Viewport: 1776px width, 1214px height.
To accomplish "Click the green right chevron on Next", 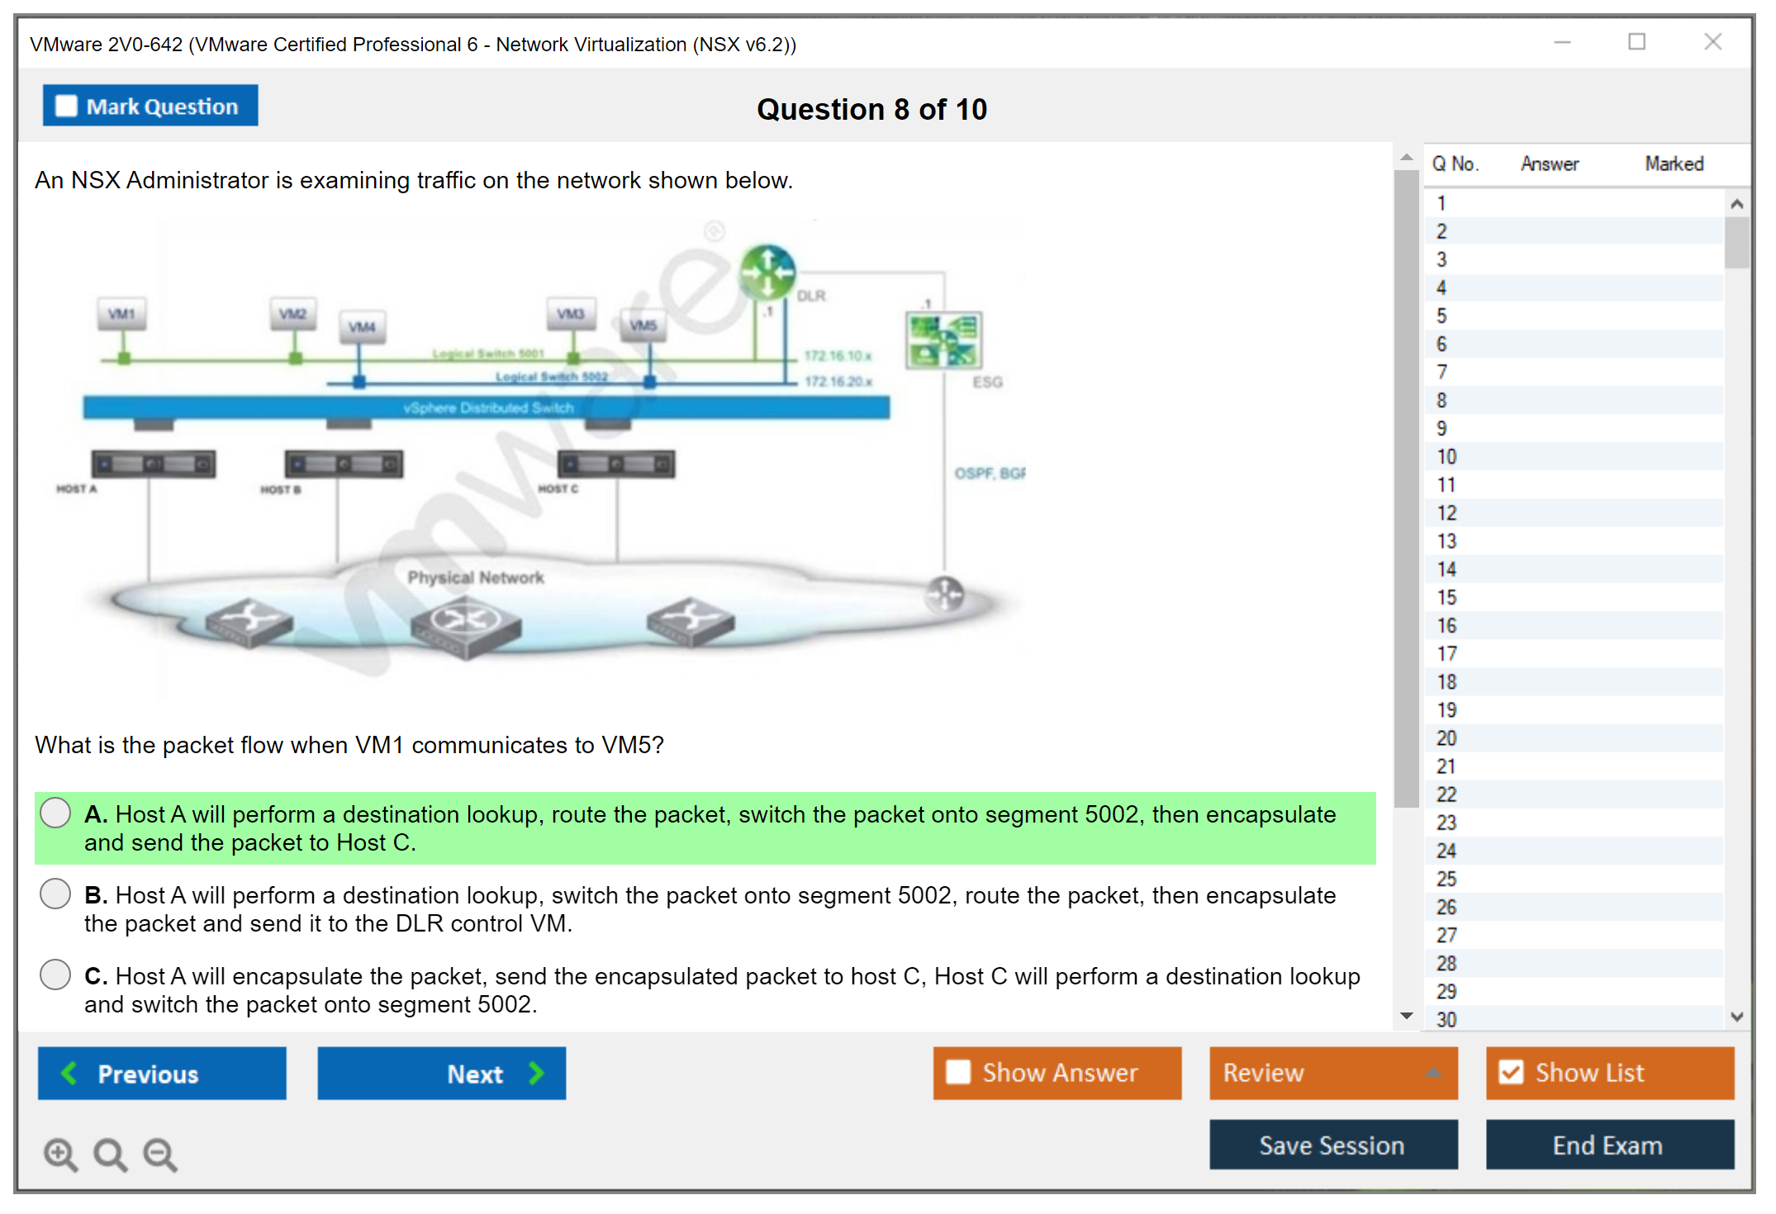I will (x=536, y=1073).
